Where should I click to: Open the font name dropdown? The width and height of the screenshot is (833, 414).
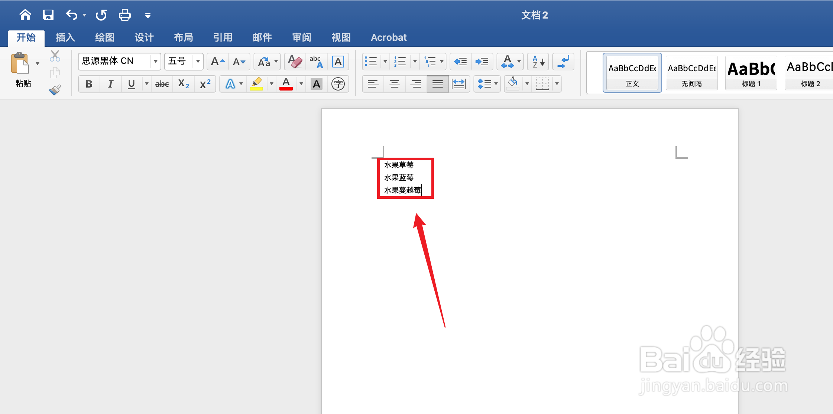155,62
